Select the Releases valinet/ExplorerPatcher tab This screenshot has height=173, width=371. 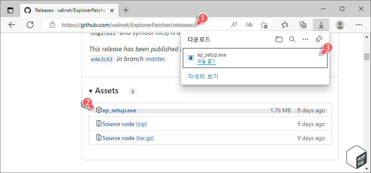pos(70,10)
